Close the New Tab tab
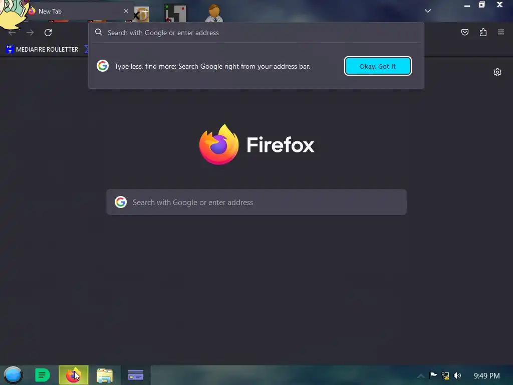 click(126, 11)
